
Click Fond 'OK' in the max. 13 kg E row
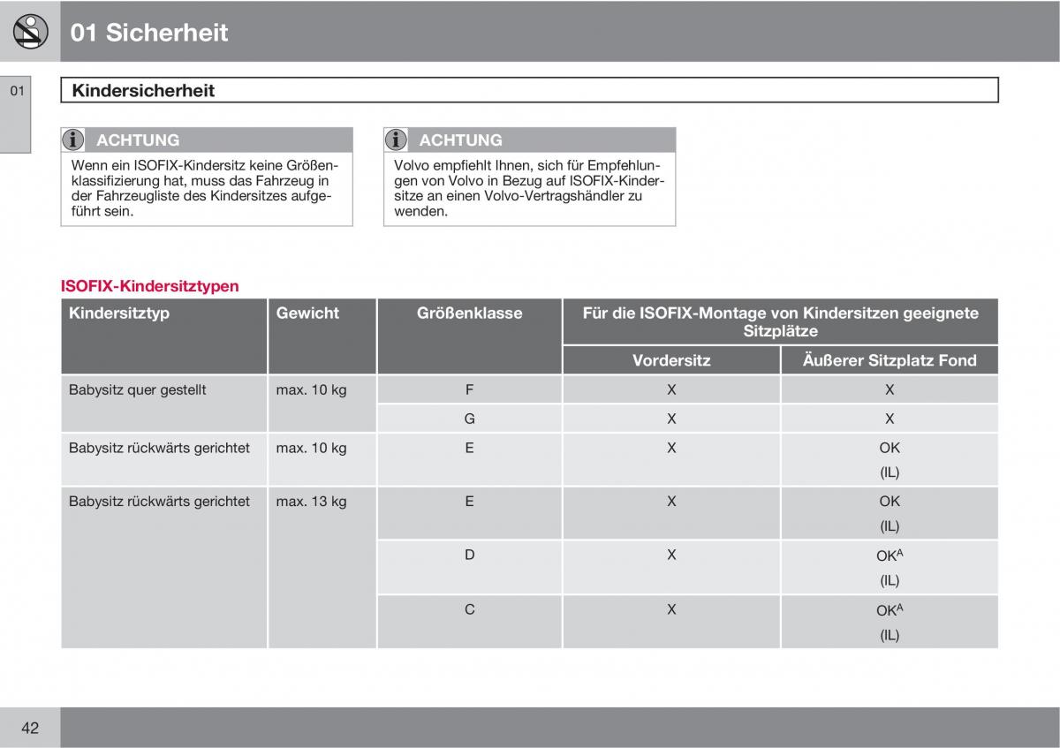890,501
